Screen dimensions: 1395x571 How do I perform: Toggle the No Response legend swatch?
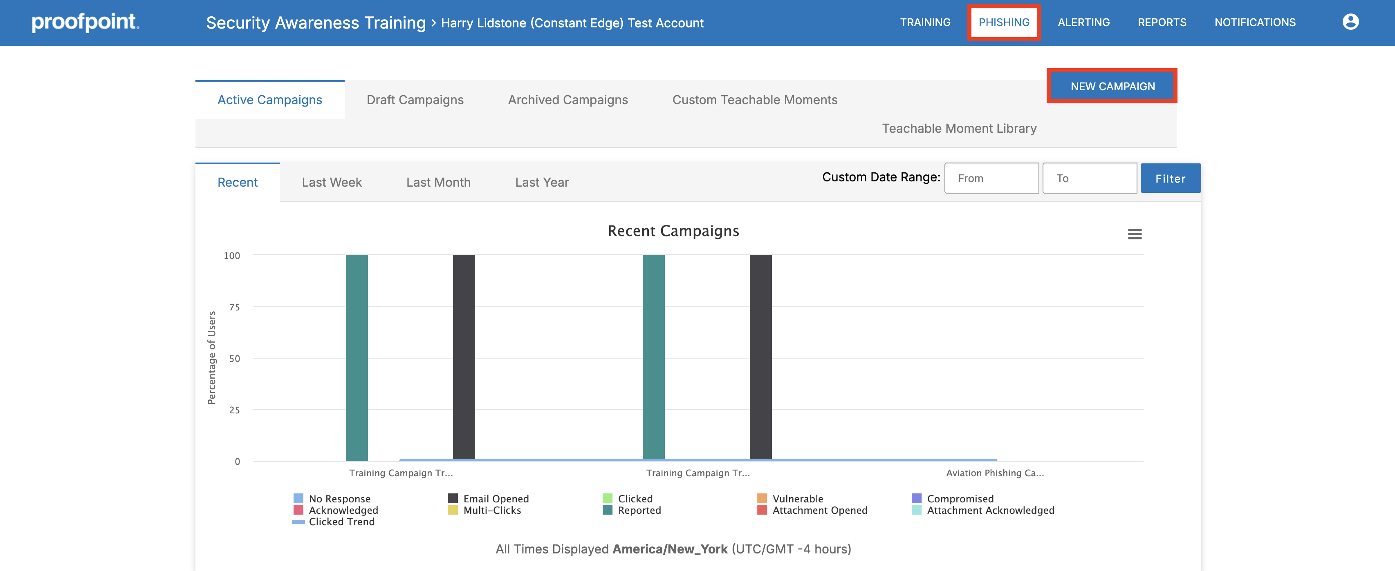coord(298,498)
